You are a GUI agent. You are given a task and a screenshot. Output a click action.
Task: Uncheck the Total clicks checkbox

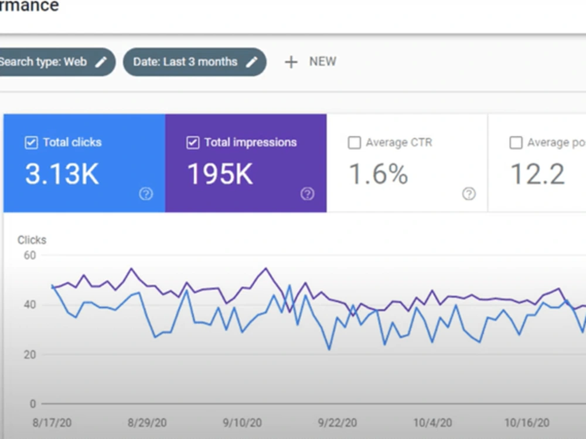32,143
